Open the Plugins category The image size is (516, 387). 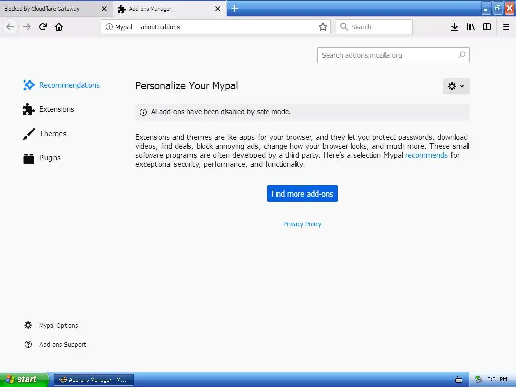point(42,158)
